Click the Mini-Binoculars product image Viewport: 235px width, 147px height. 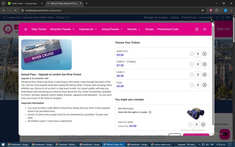[196, 114]
